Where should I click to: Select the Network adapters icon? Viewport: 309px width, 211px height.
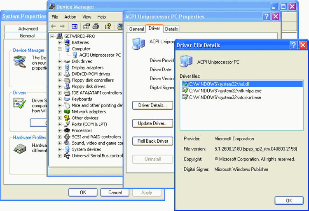pyautogui.click(x=67, y=112)
